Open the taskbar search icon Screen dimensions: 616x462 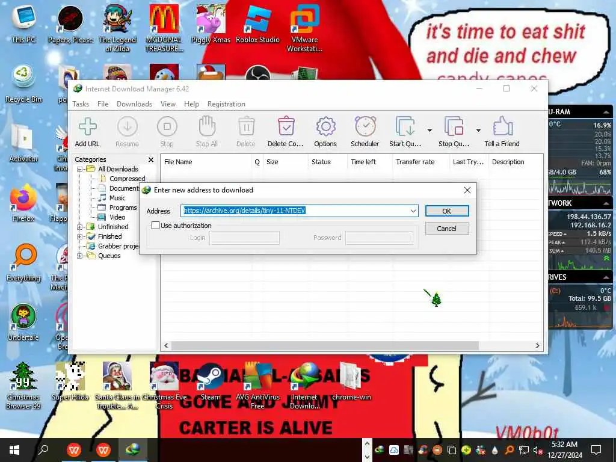(43, 449)
